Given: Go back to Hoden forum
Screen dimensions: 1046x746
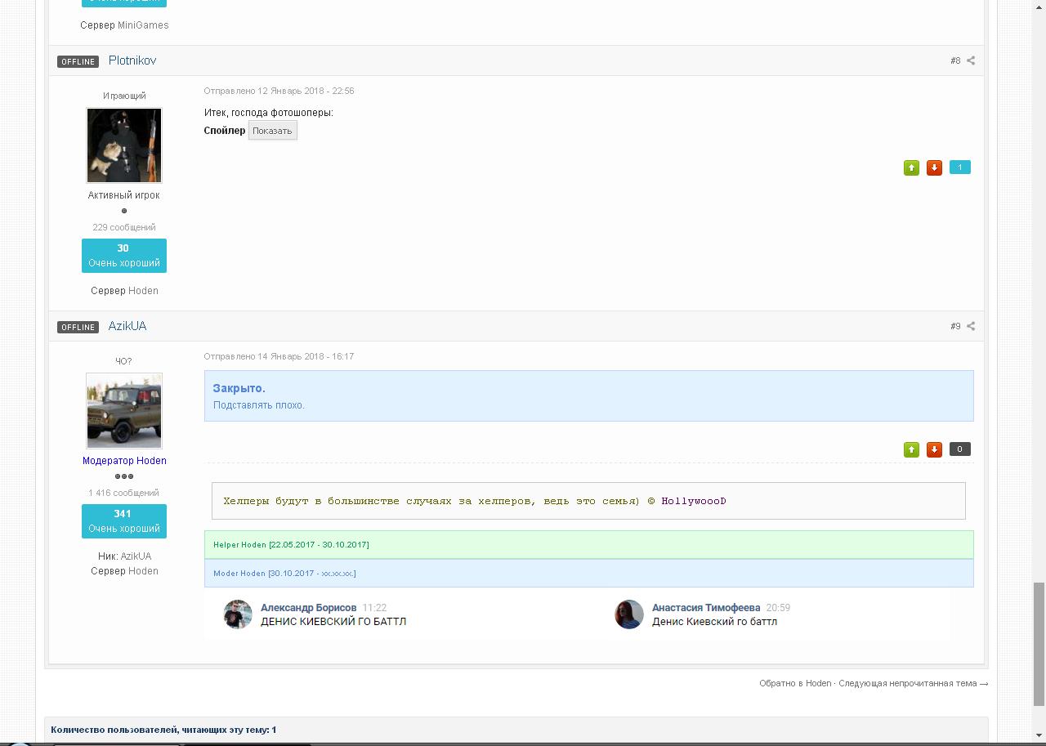Looking at the screenshot, I should click(x=794, y=683).
